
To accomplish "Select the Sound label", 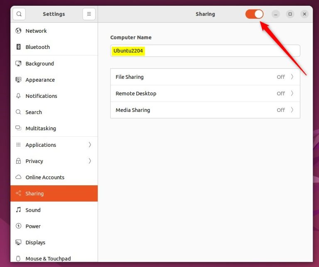I will click(33, 210).
